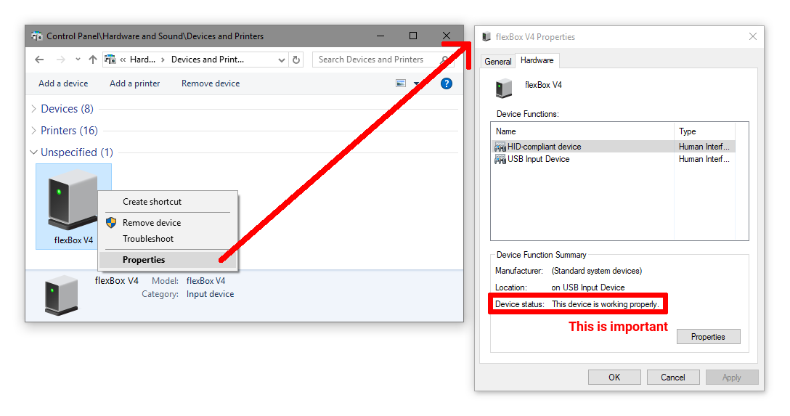This screenshot has width=790, height=416.
Task: Open the blue Help icon
Action: (x=447, y=83)
